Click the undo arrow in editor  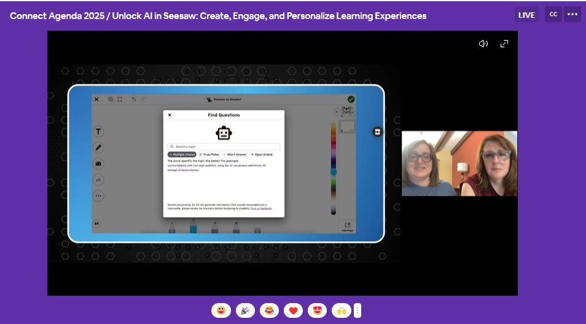(x=133, y=100)
